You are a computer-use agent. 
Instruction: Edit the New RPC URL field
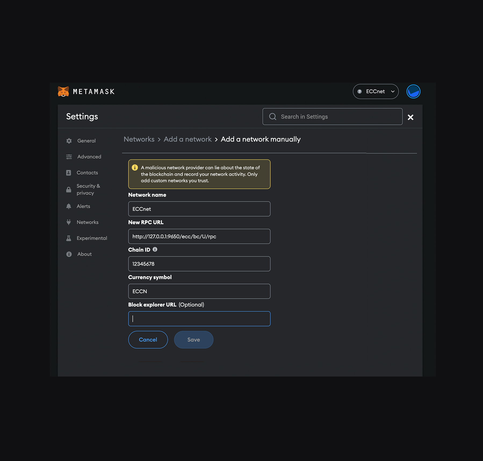tap(199, 236)
